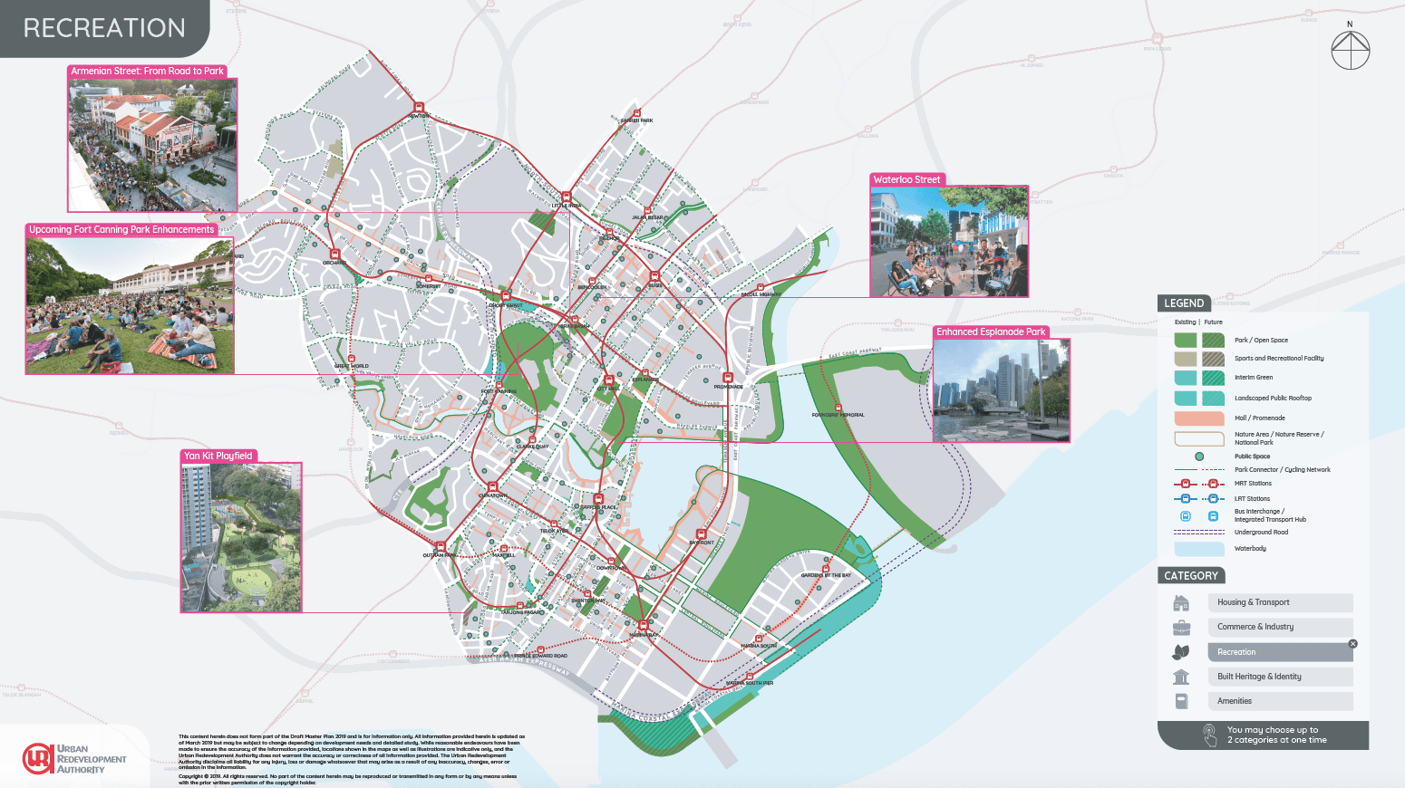Open the Armenian Street photo thumbnail
This screenshot has height=788, width=1405.
(152, 145)
